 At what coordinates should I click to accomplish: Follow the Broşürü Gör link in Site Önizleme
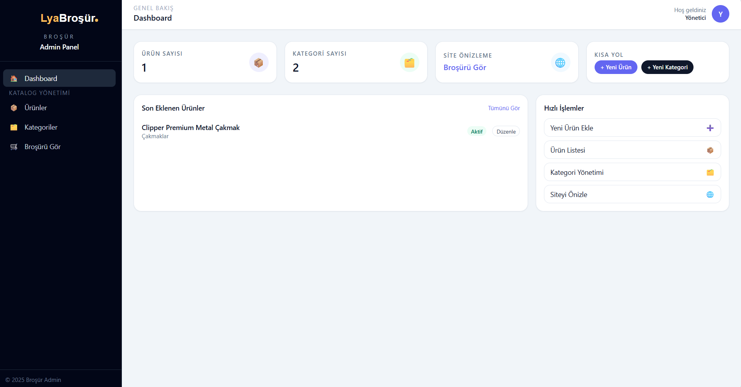click(x=465, y=67)
